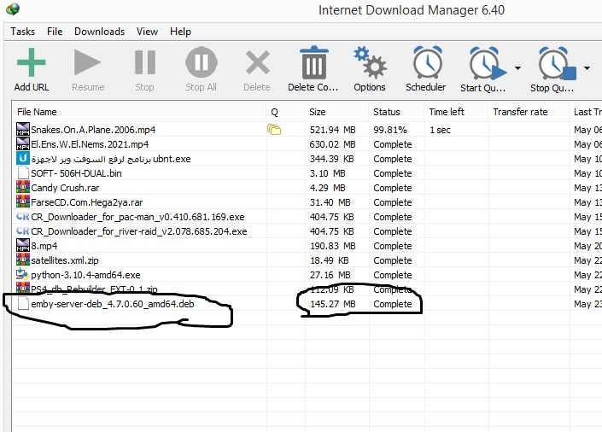Screen dimensions: 602x432
Task: Click the Stop toolbar icon
Action: coord(144,64)
